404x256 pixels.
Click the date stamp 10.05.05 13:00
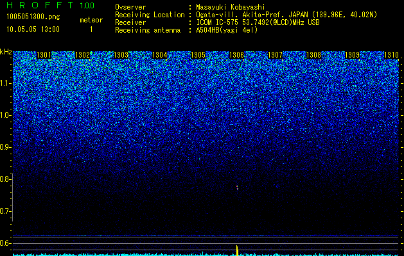tap(33, 29)
